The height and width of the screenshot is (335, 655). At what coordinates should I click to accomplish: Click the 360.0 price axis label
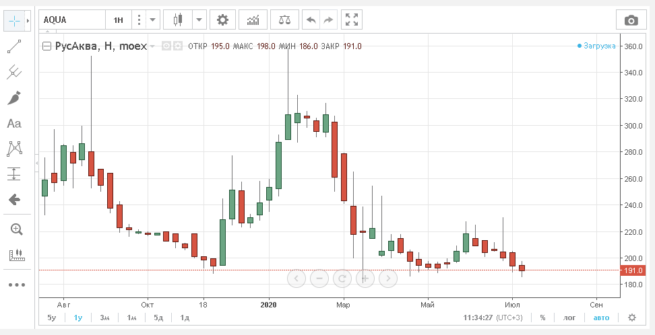pyautogui.click(x=633, y=46)
